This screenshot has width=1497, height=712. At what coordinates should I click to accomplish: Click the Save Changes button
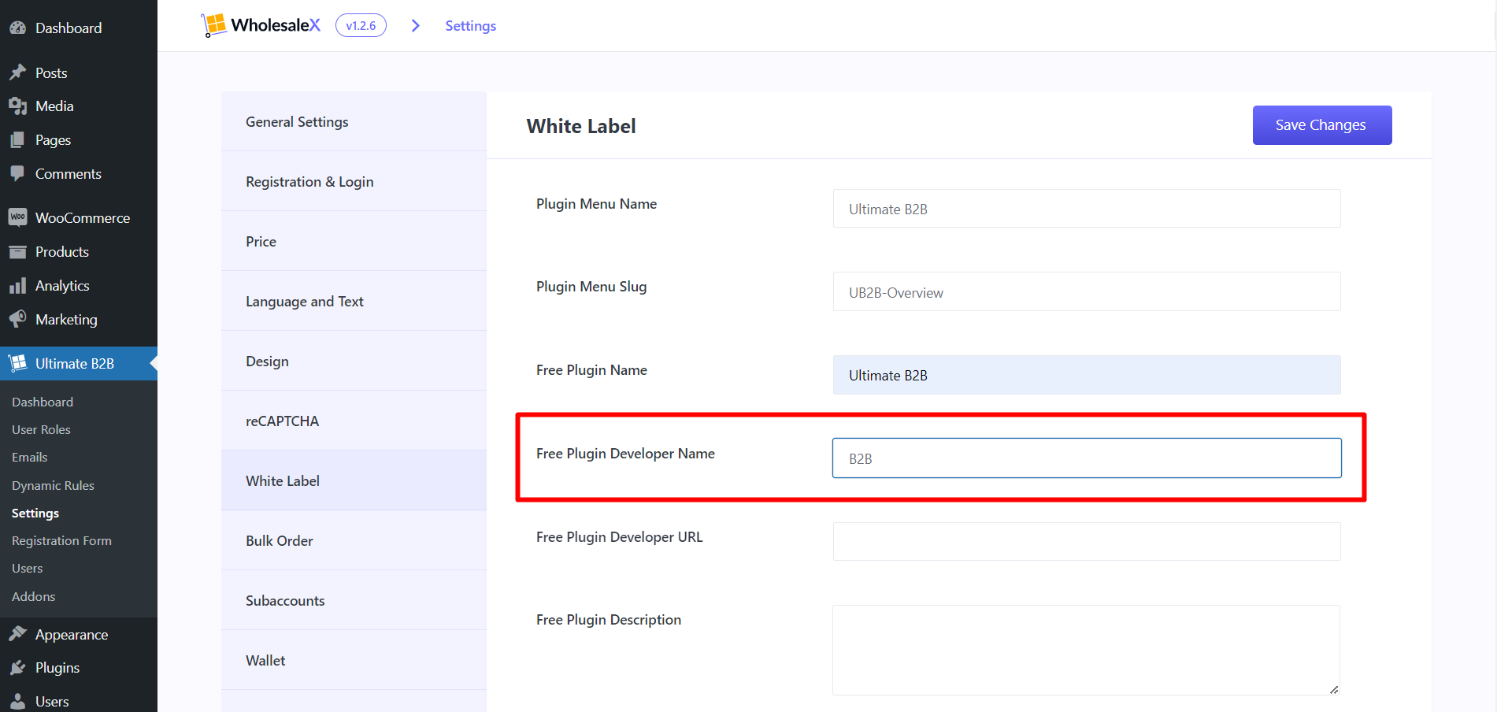point(1322,125)
